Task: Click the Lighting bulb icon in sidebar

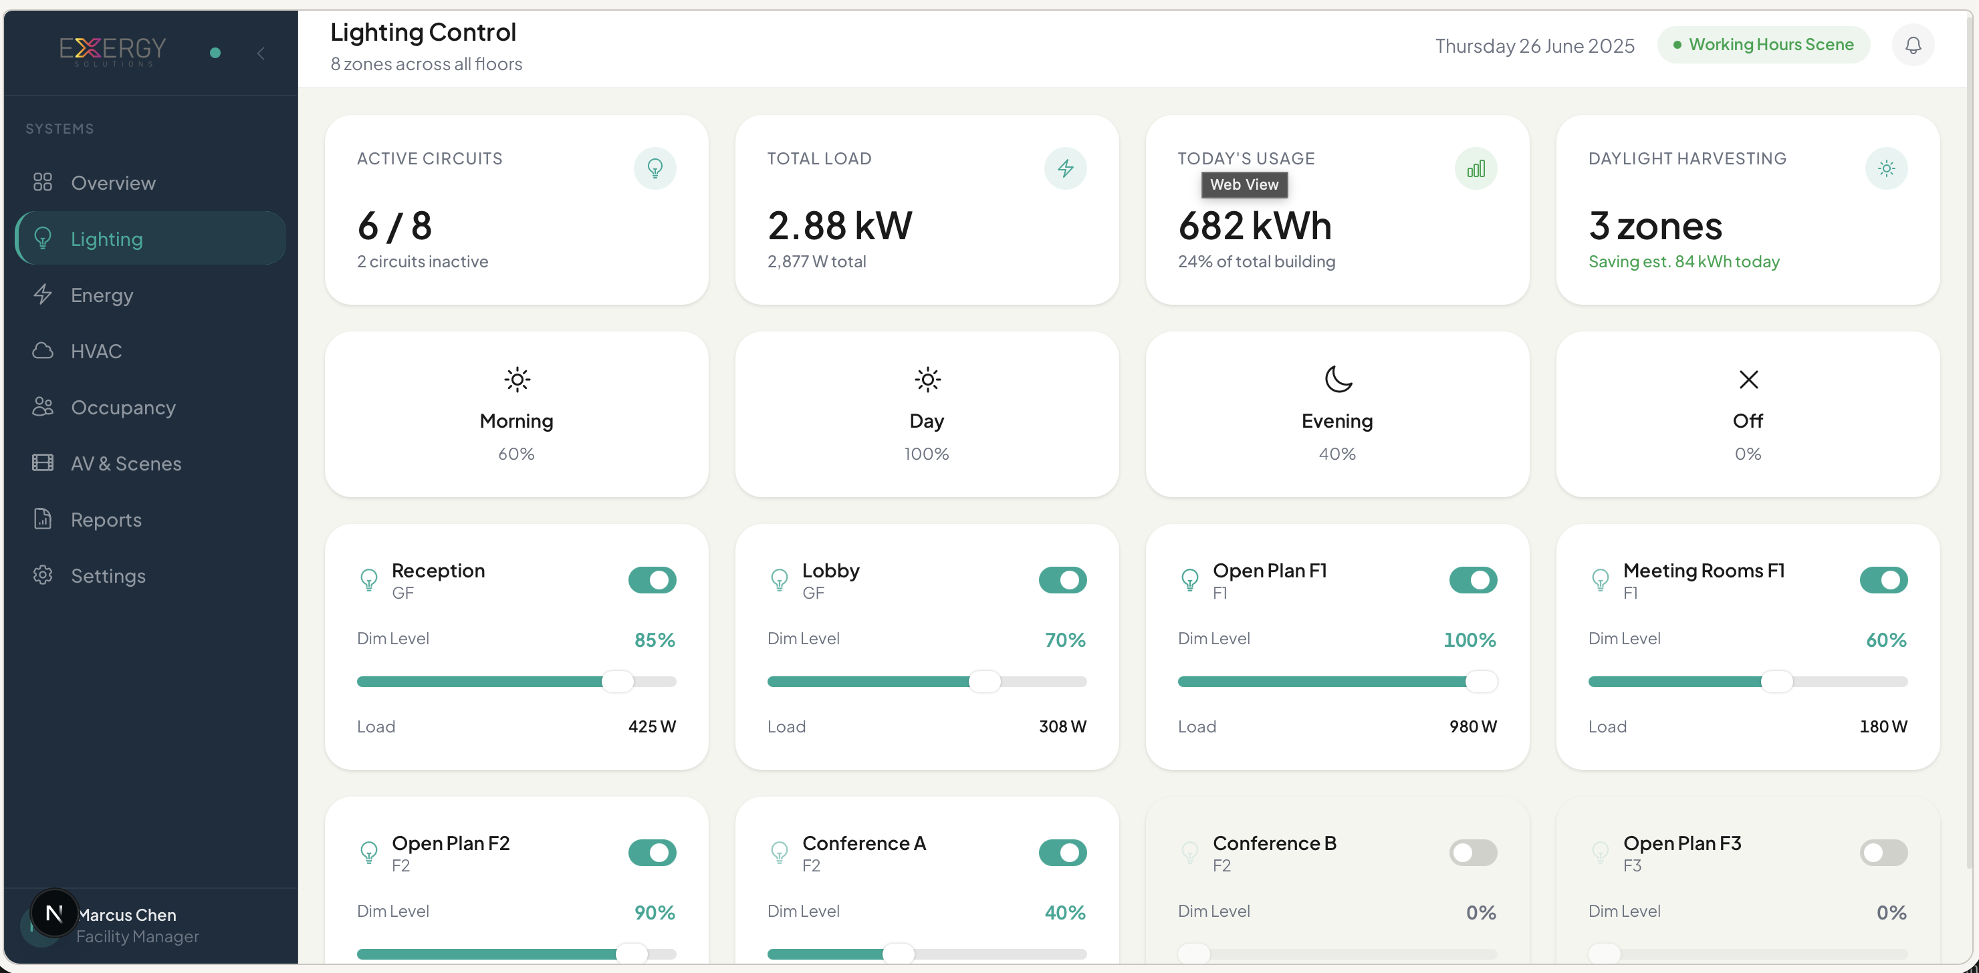Action: (43, 238)
